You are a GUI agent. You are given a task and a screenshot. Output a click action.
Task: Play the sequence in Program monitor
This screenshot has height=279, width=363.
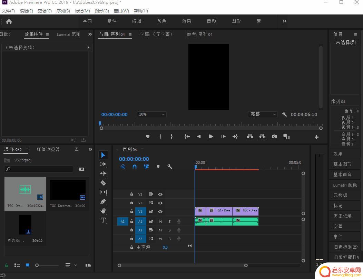click(211, 137)
